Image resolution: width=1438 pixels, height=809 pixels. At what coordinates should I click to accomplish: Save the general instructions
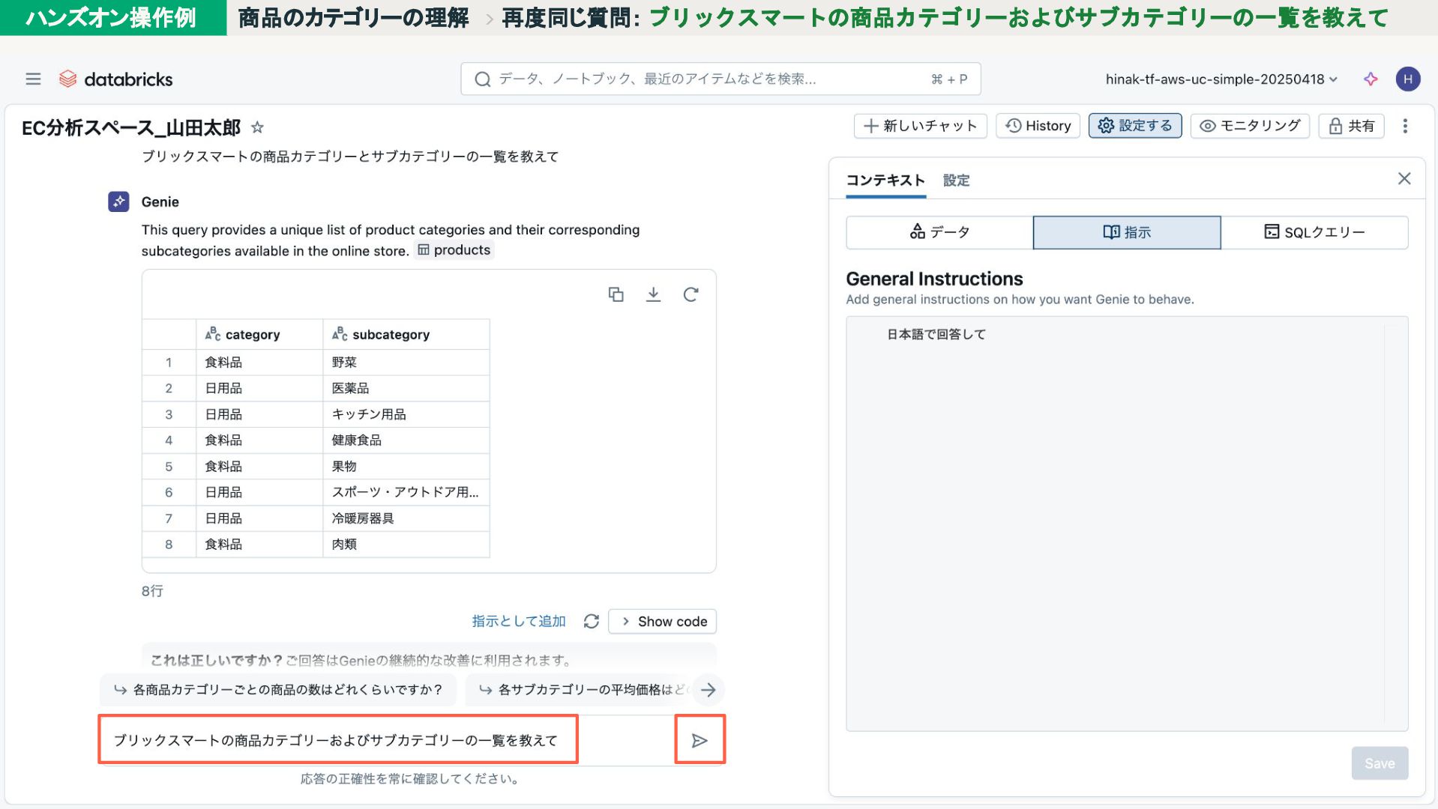pos(1380,763)
